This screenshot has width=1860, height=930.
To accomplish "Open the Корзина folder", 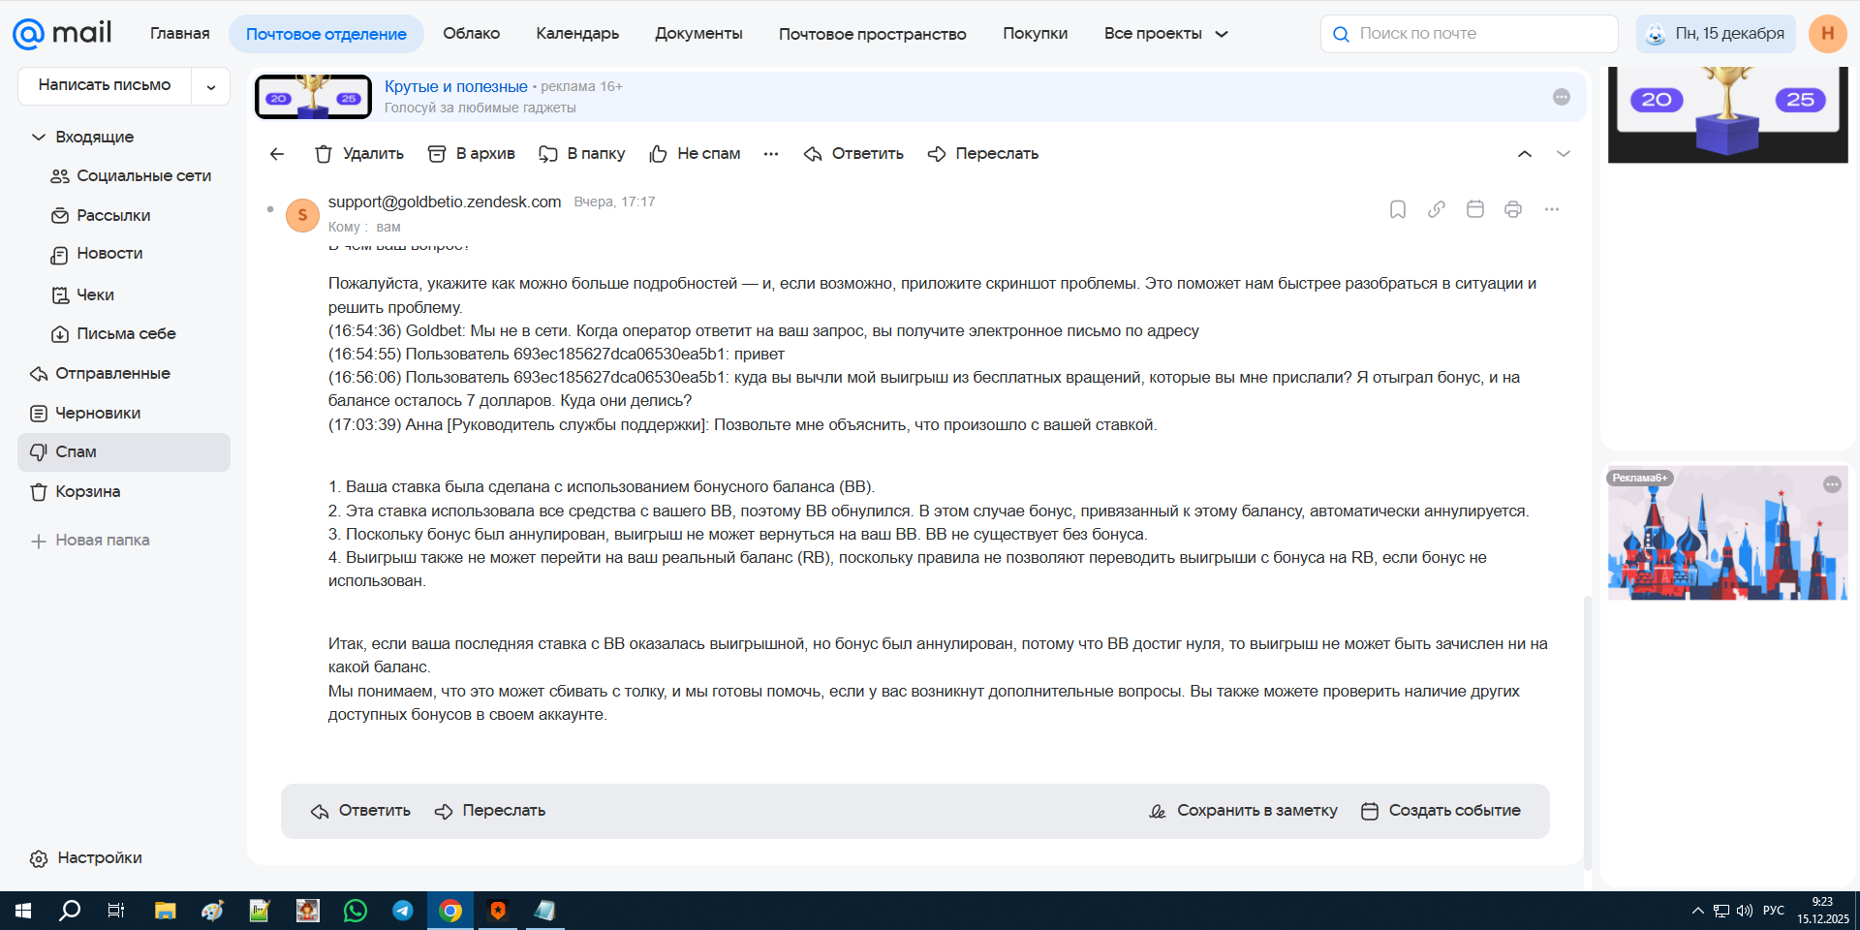I will (x=87, y=492).
